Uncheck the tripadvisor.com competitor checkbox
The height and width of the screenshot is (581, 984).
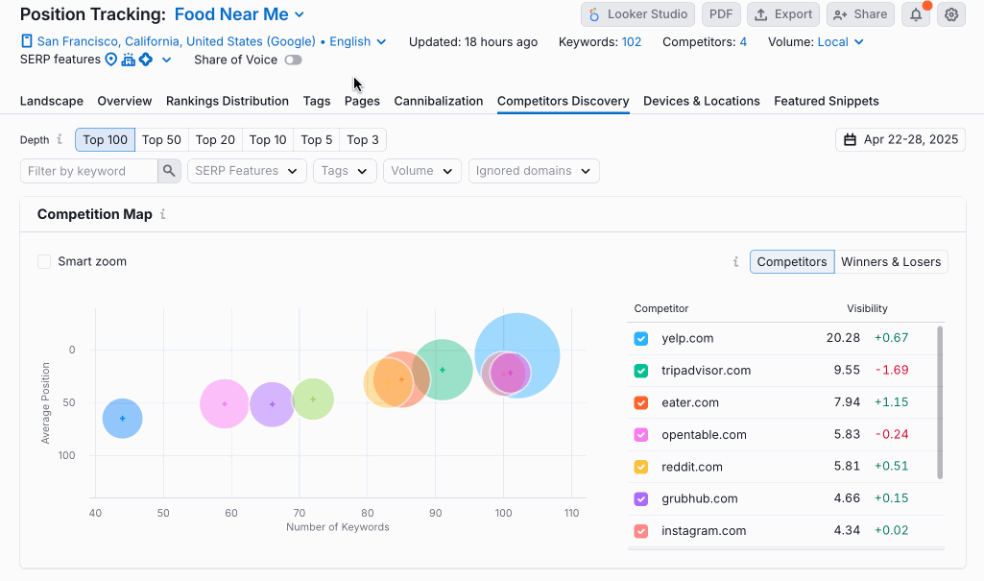(x=640, y=371)
